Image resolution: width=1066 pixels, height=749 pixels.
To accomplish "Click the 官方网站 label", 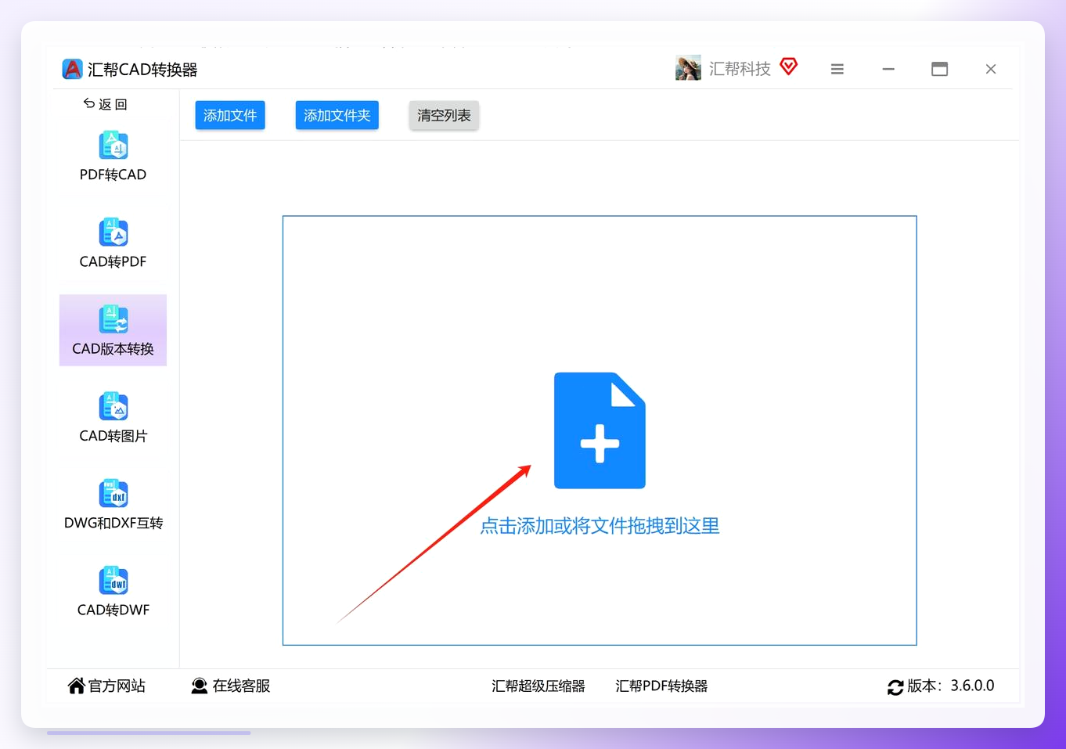I will tap(117, 686).
